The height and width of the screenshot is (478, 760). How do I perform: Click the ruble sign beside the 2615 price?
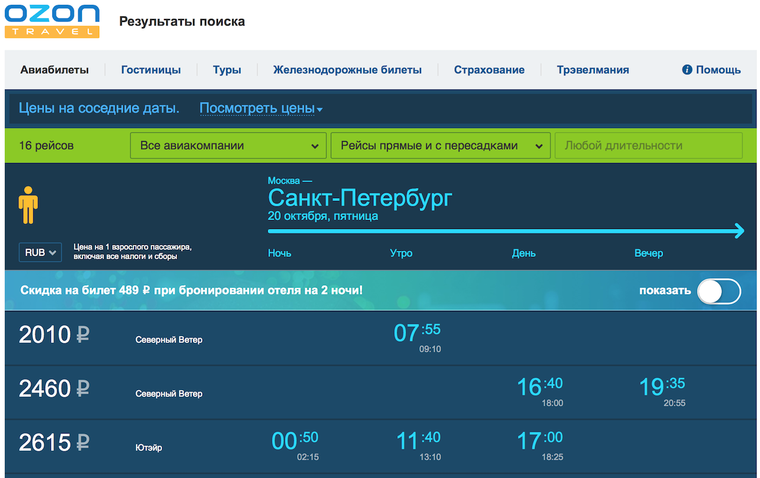coord(83,442)
